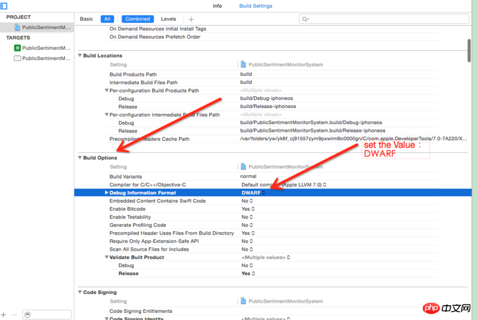Select the Combined view
The image size is (477, 320).
click(x=138, y=19)
